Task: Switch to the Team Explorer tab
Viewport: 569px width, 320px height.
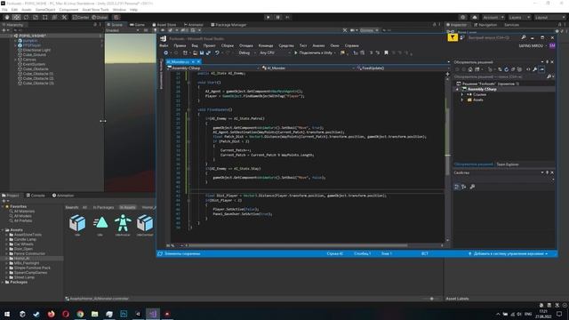Action: pyautogui.click(x=508, y=164)
